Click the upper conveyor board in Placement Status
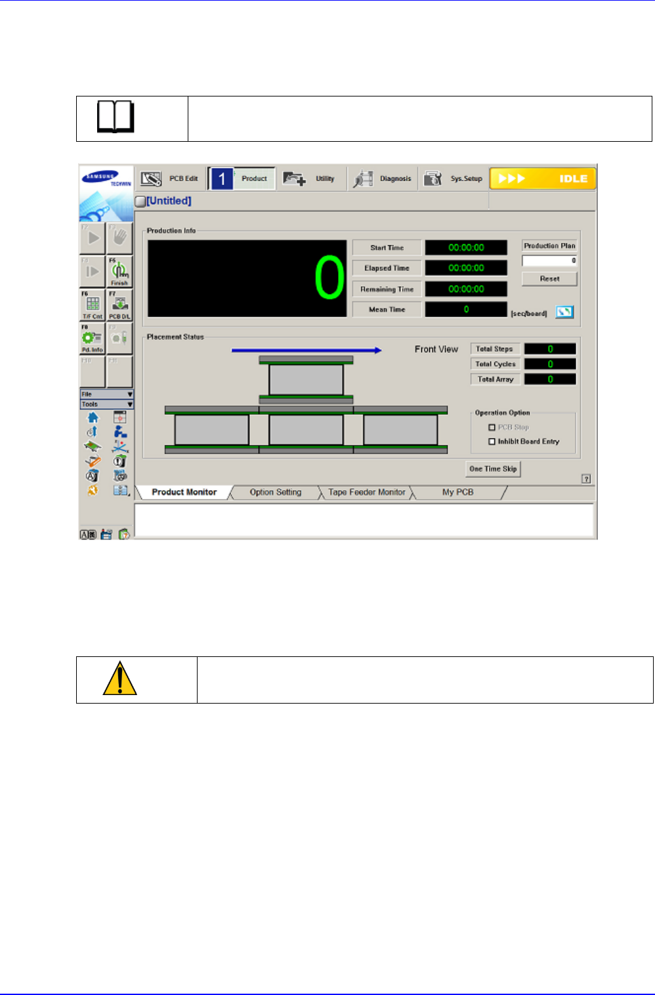The width and height of the screenshot is (655, 995). tap(306, 379)
